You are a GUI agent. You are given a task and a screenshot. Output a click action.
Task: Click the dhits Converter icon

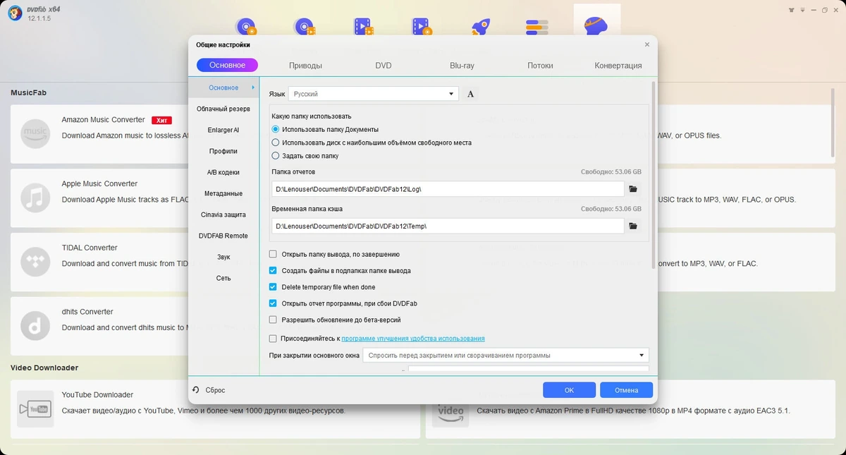[35, 325]
